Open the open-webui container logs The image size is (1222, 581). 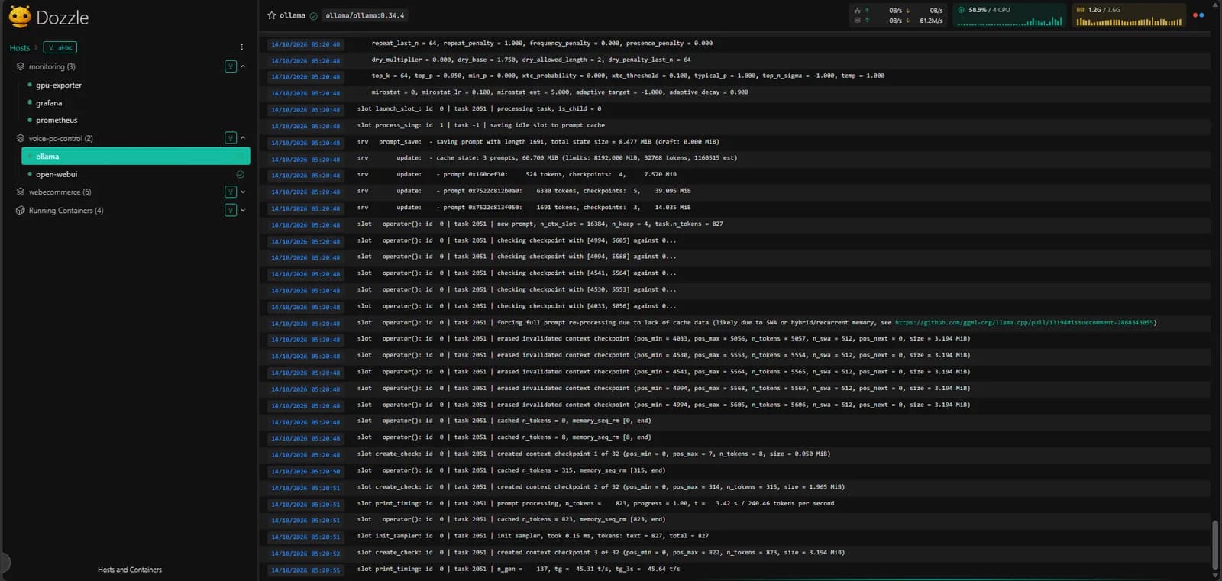[57, 174]
